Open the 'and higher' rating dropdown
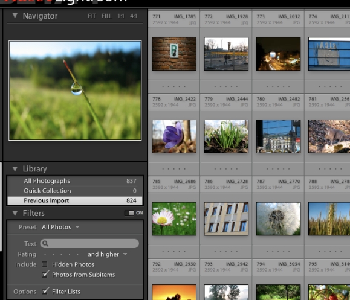 click(108, 254)
